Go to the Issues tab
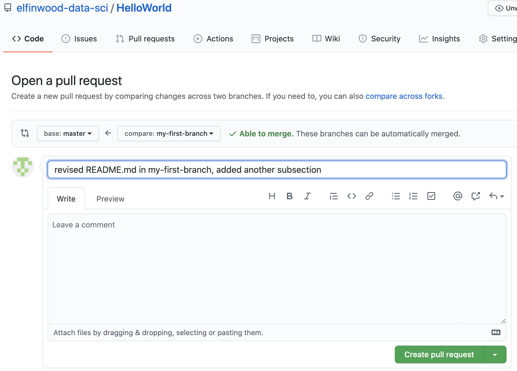The height and width of the screenshot is (371, 517). [79, 39]
